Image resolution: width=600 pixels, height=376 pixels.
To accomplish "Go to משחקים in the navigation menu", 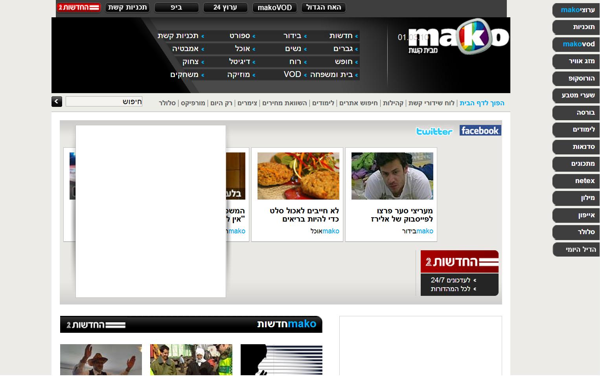I will [x=184, y=75].
